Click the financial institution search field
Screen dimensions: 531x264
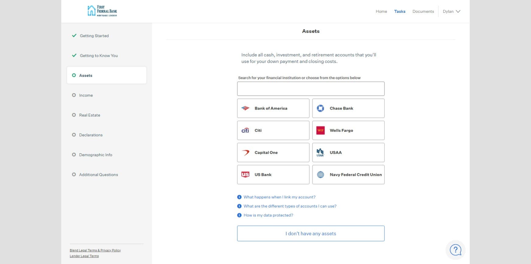click(311, 89)
